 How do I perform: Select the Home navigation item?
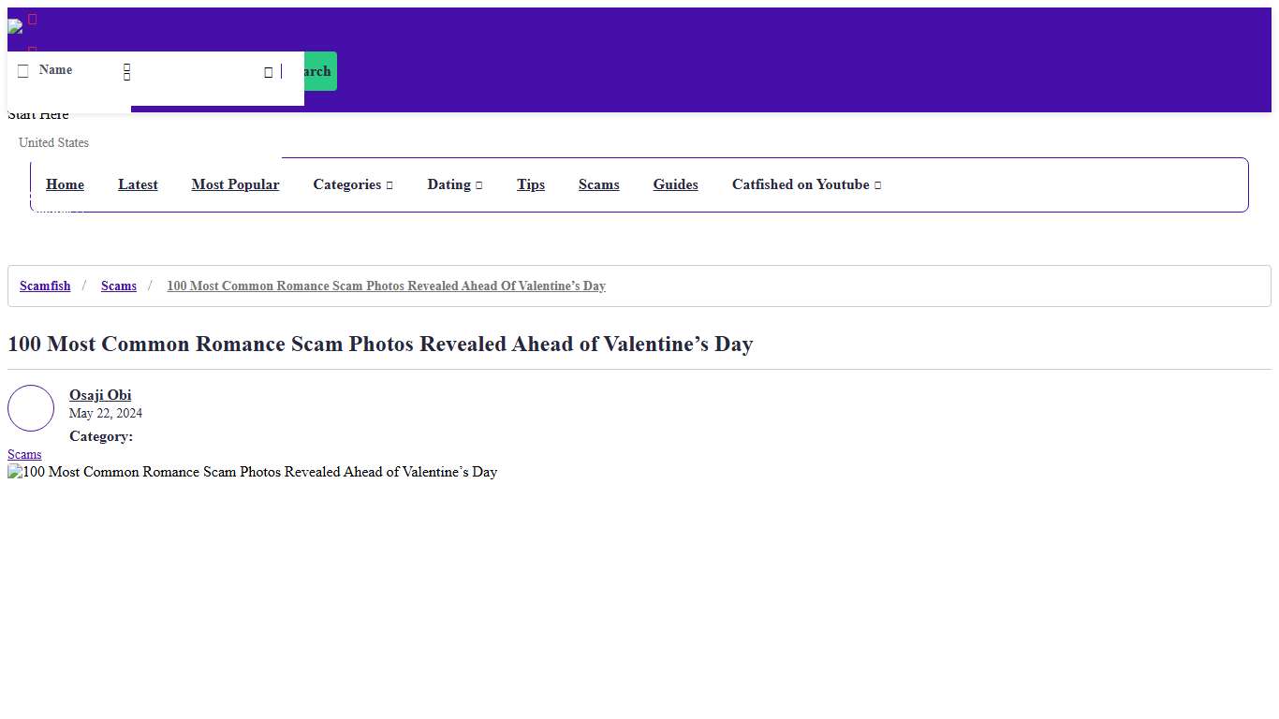[x=65, y=184]
